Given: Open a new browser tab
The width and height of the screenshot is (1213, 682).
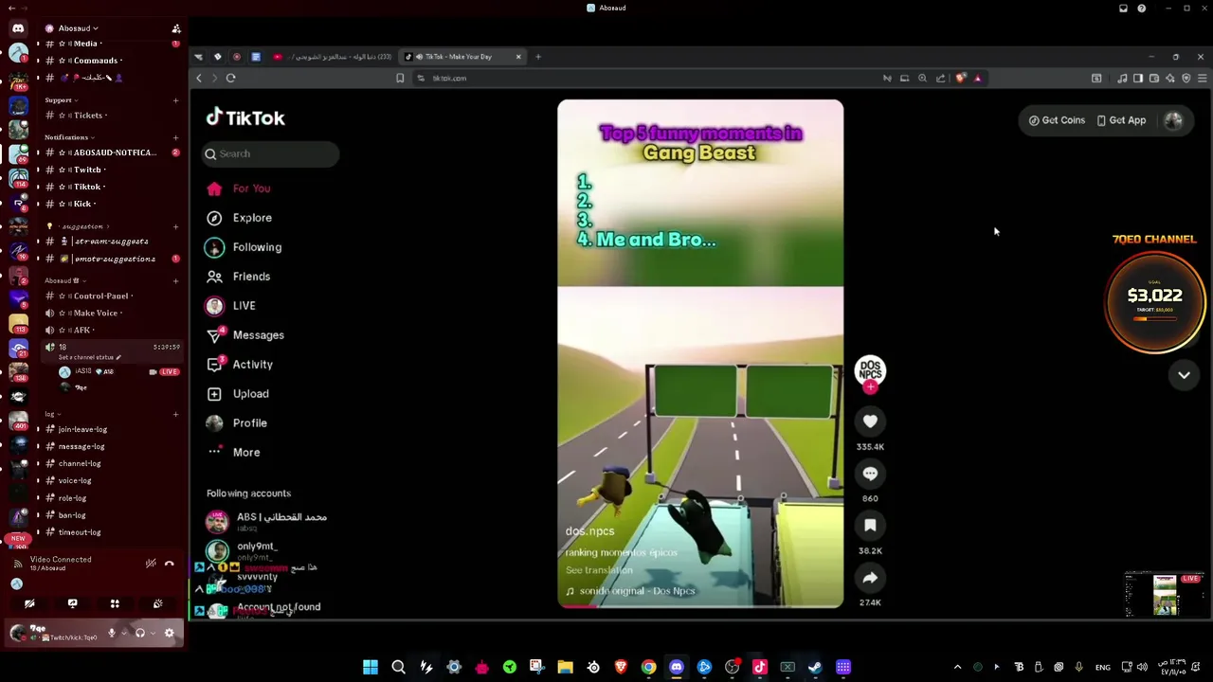Looking at the screenshot, I should coord(538,57).
